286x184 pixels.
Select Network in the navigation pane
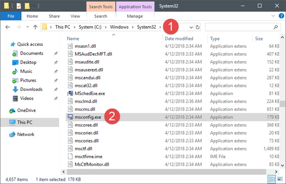[26, 135]
